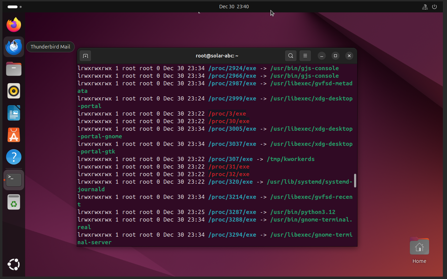Click the /usr/bin/python3.12 target path

[303, 212]
